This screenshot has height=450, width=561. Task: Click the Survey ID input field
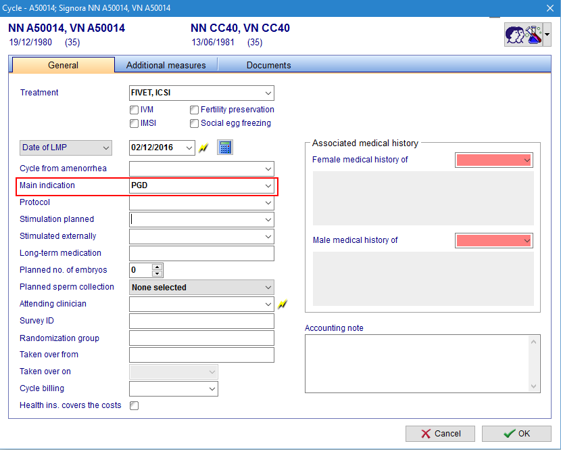(x=201, y=321)
